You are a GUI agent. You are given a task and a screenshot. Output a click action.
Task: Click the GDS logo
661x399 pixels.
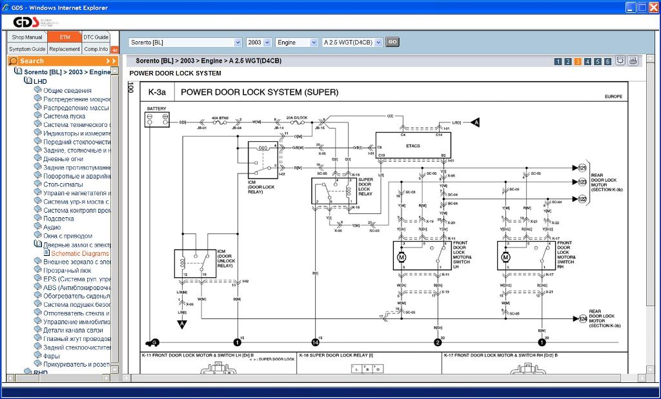pos(27,22)
